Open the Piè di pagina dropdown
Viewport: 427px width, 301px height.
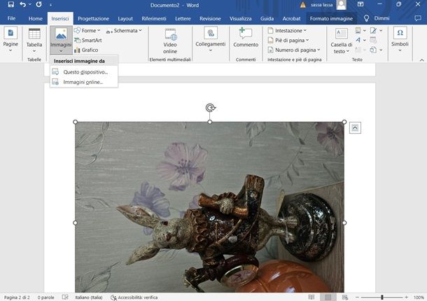click(x=288, y=41)
